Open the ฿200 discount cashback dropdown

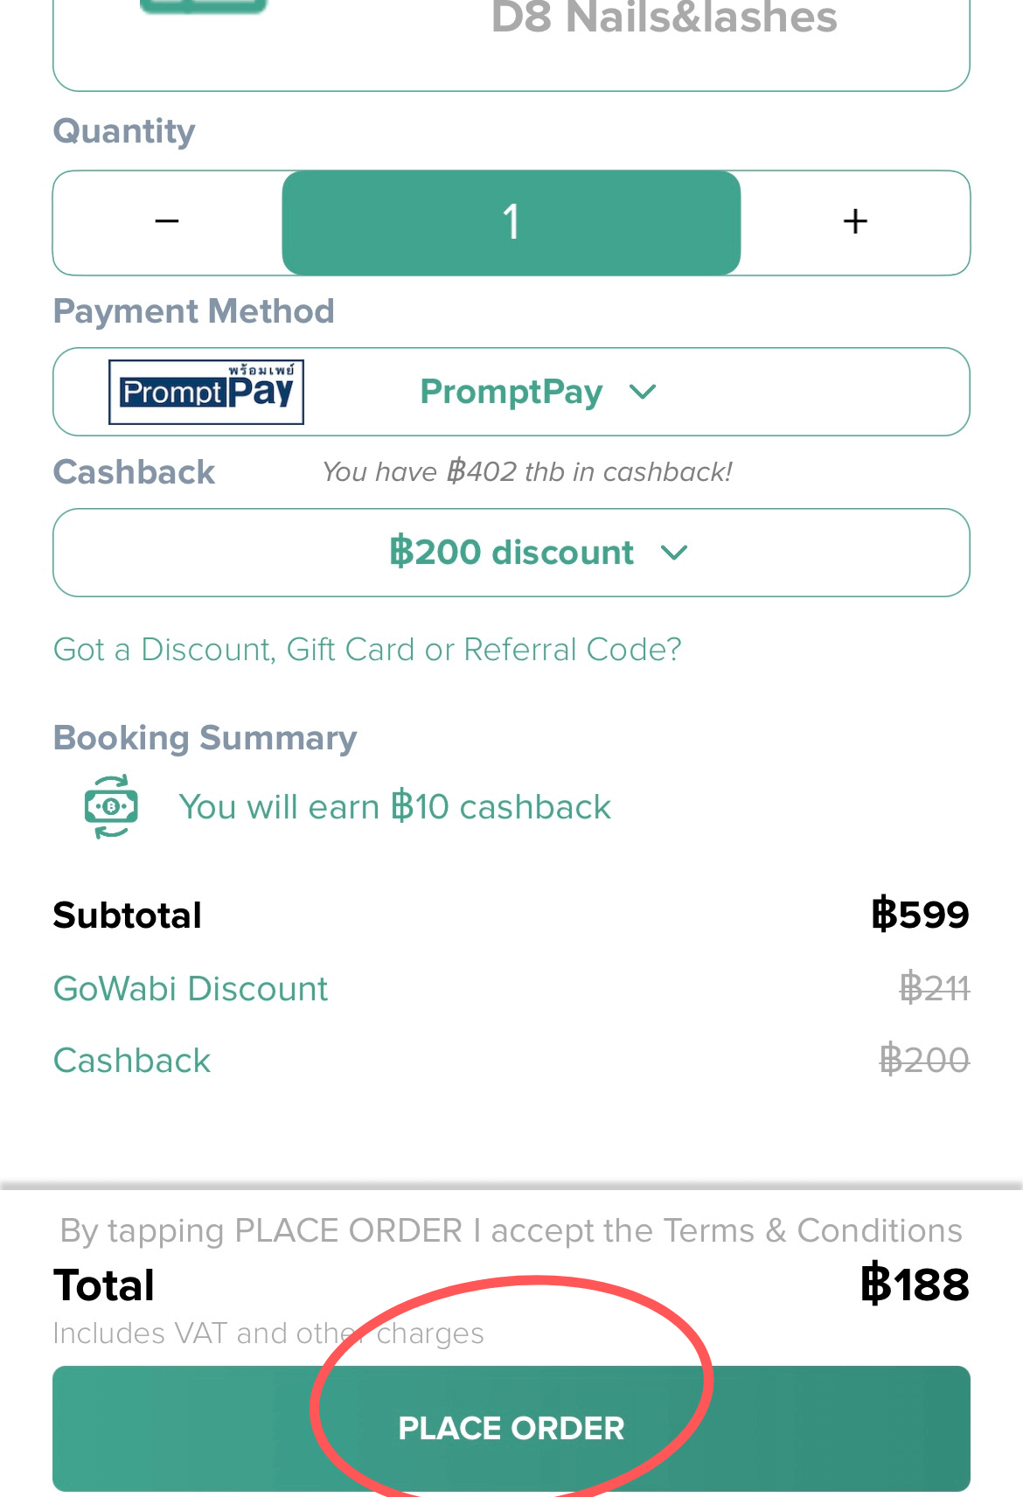(x=511, y=553)
